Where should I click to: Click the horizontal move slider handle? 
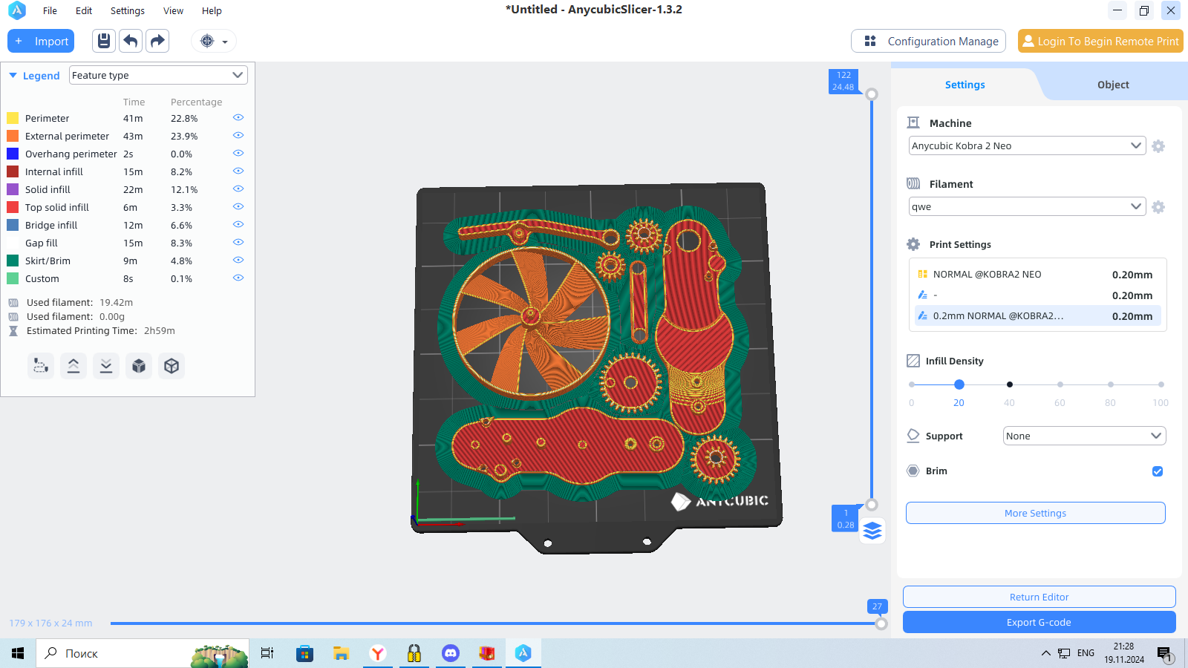pos(881,623)
